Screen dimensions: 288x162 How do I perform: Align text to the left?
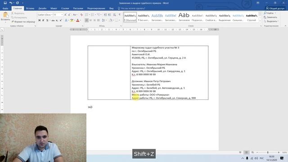coord(86,20)
